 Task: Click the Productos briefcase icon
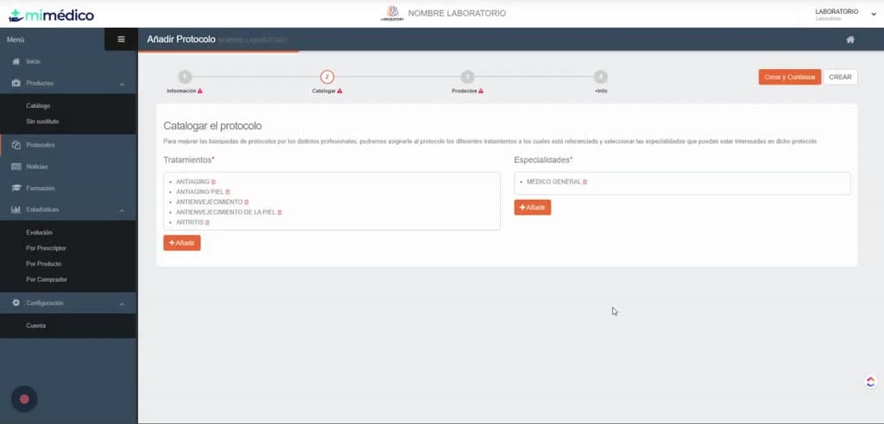pos(16,83)
